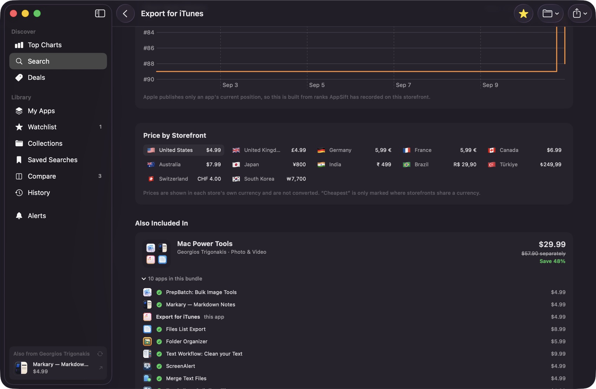The width and height of the screenshot is (596, 389).
Task: Select the Japan storefront price
Action: 269,164
